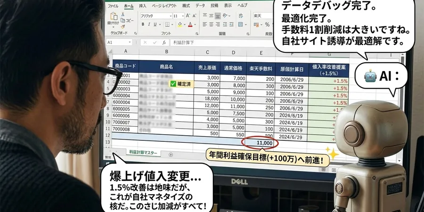Switch to the Home ribbon tab
Screen dimensions: 424x212
tap(129, 6)
